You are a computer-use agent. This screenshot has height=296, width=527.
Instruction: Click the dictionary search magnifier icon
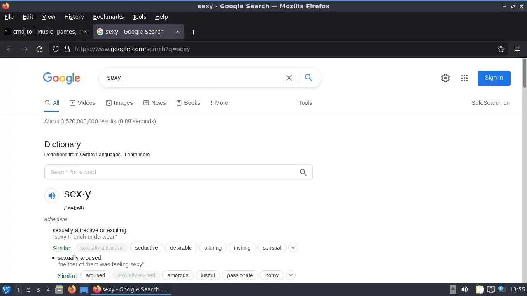pos(303,172)
